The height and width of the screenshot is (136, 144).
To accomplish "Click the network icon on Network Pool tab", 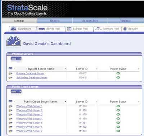I will pos(98,29).
